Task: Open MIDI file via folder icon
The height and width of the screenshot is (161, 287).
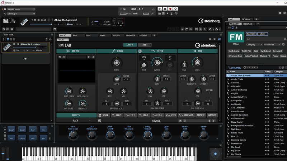Action: point(159,14)
